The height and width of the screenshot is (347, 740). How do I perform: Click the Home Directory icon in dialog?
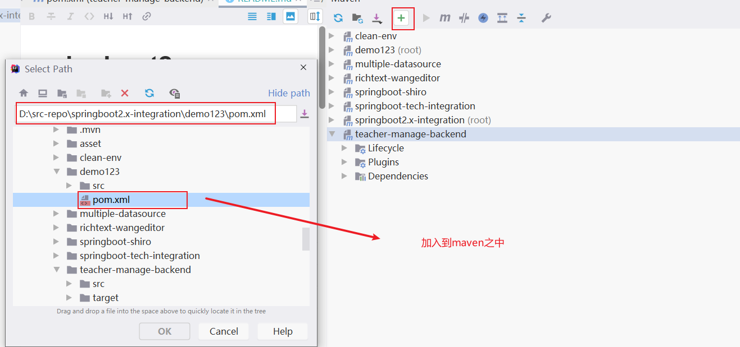tap(24, 93)
